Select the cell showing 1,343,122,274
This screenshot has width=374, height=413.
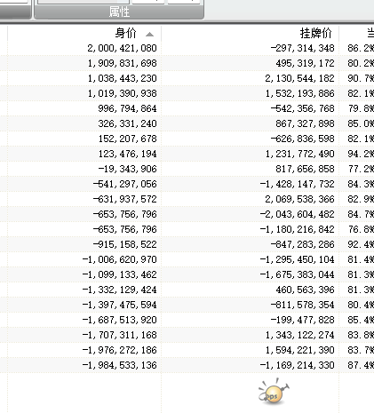251,335
